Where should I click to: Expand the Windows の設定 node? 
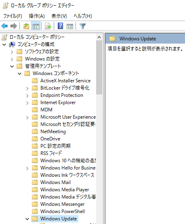coord(12,59)
